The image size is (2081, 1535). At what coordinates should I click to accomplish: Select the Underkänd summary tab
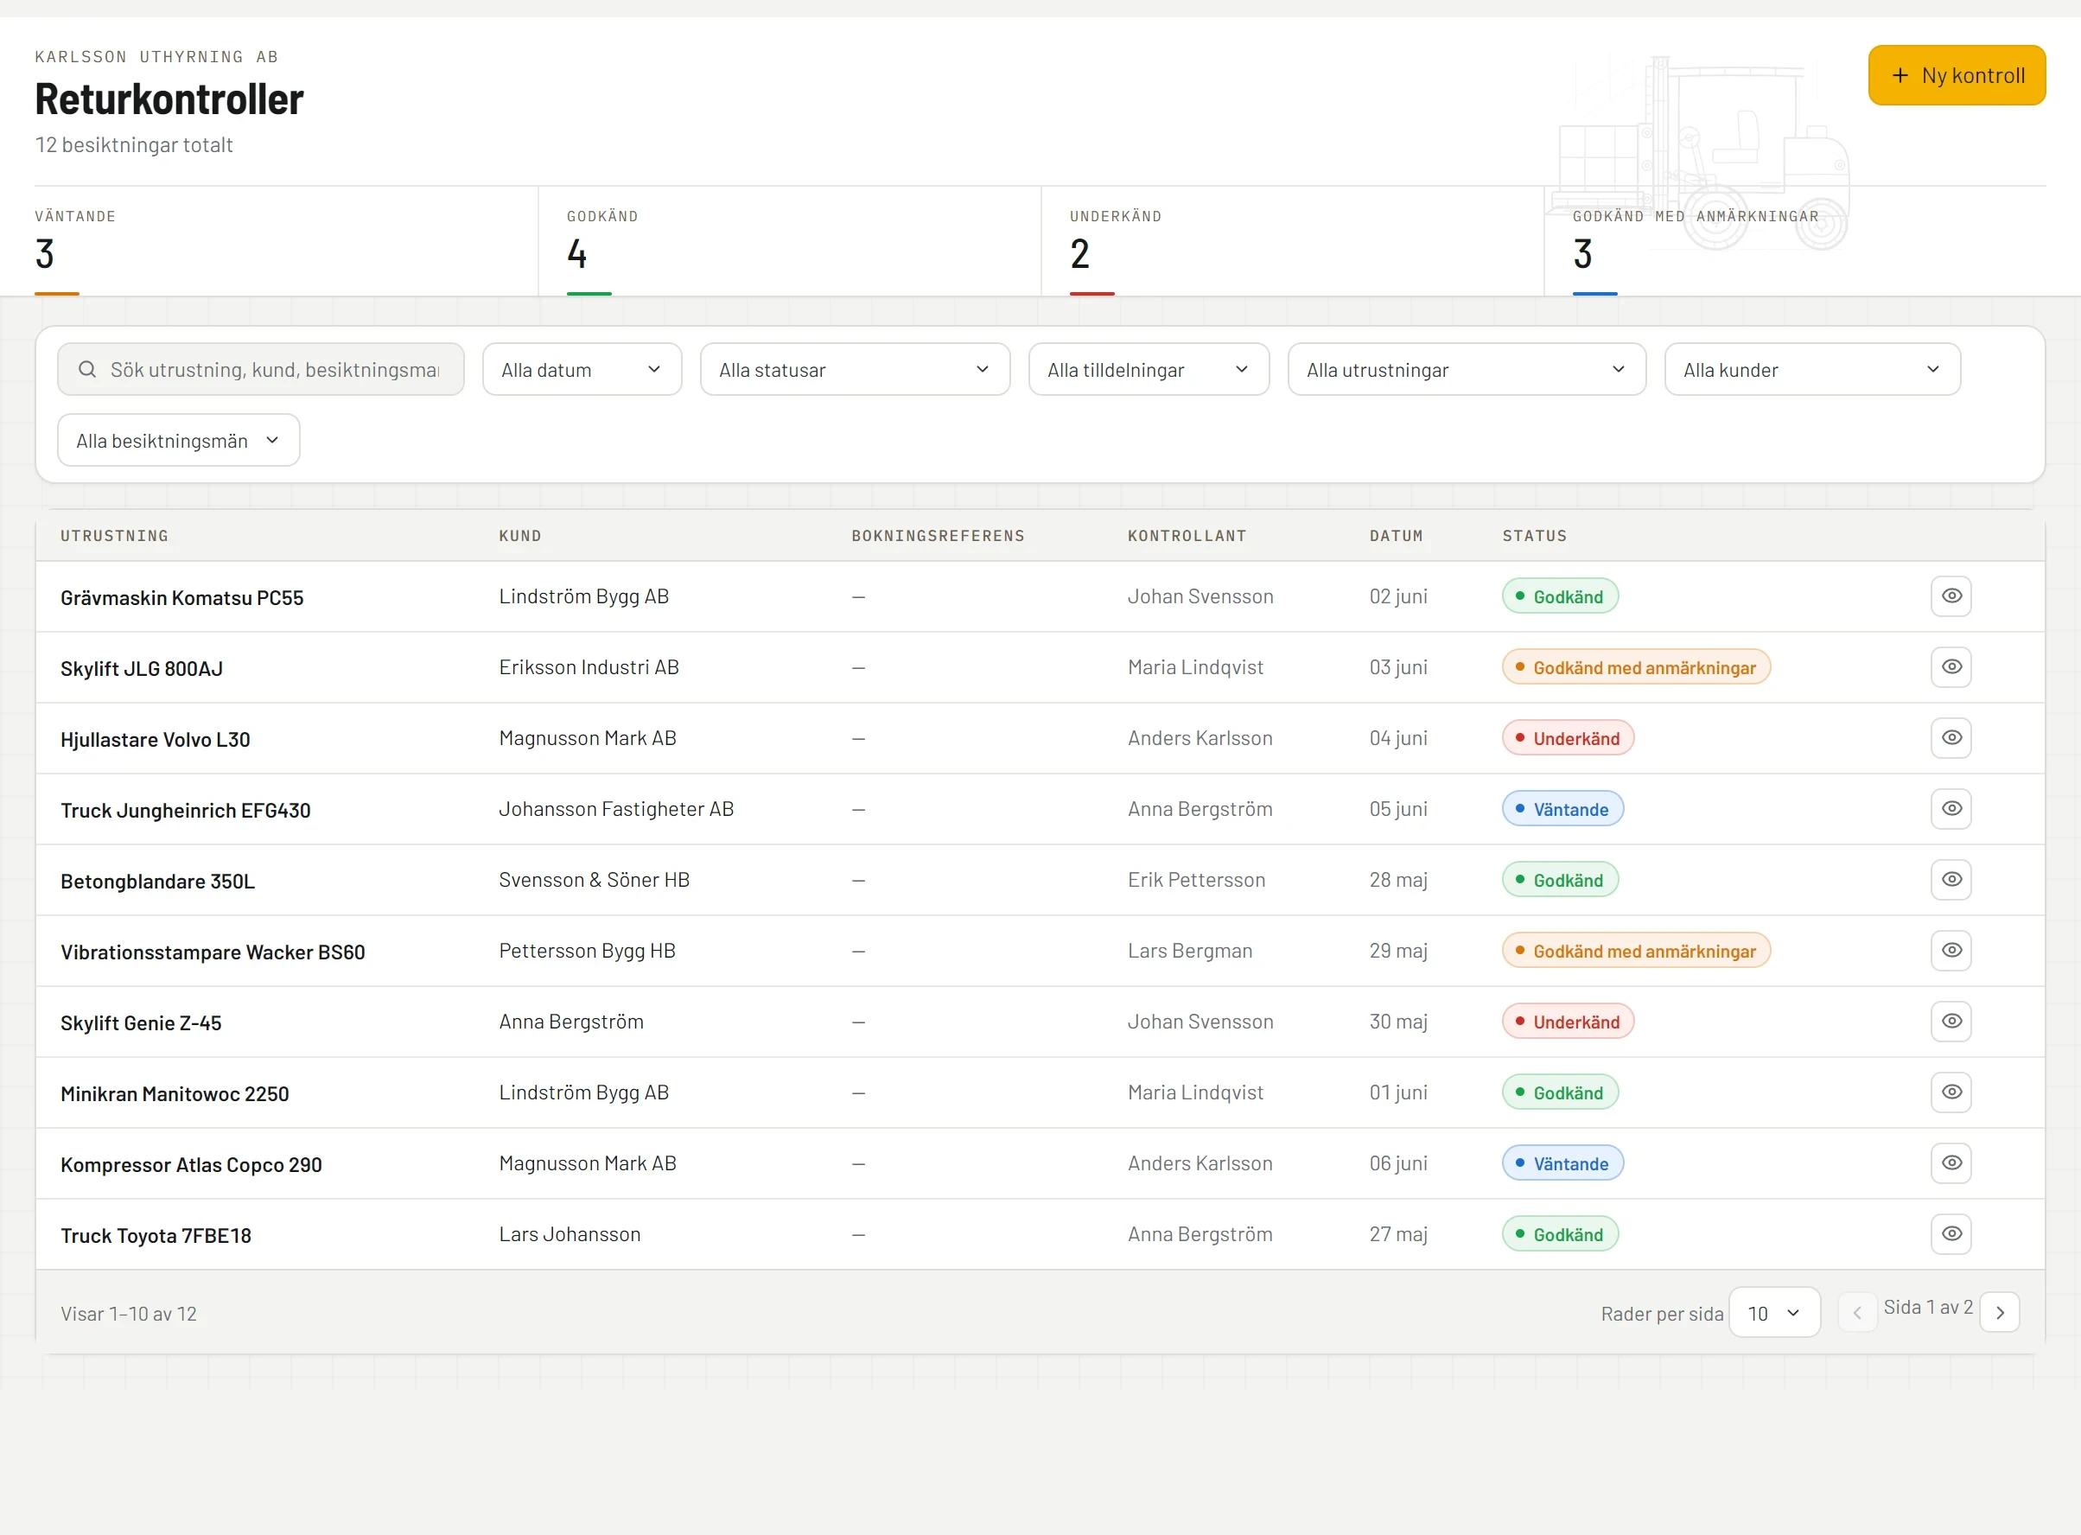pyautogui.click(x=1292, y=242)
